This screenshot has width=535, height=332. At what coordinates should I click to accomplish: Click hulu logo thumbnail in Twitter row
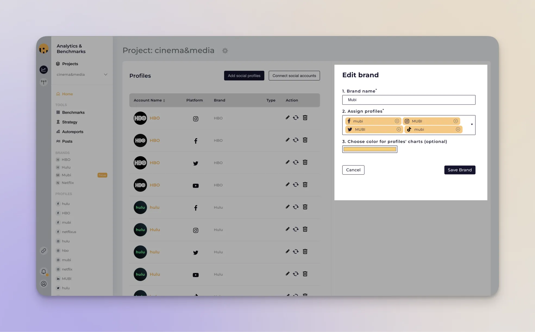140,252
